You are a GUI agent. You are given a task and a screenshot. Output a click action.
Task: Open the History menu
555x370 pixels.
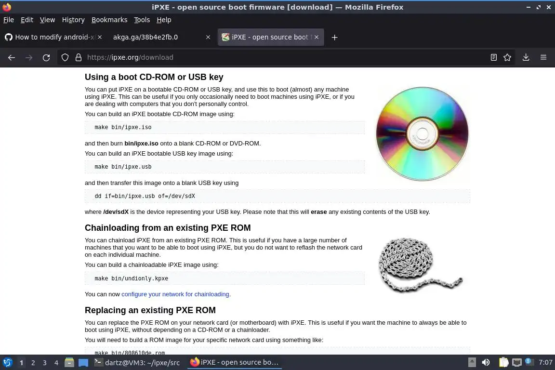[x=73, y=20]
